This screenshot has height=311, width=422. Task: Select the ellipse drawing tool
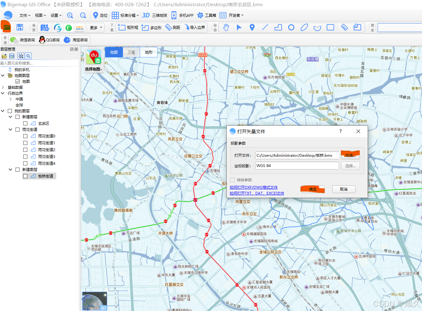tap(304, 27)
